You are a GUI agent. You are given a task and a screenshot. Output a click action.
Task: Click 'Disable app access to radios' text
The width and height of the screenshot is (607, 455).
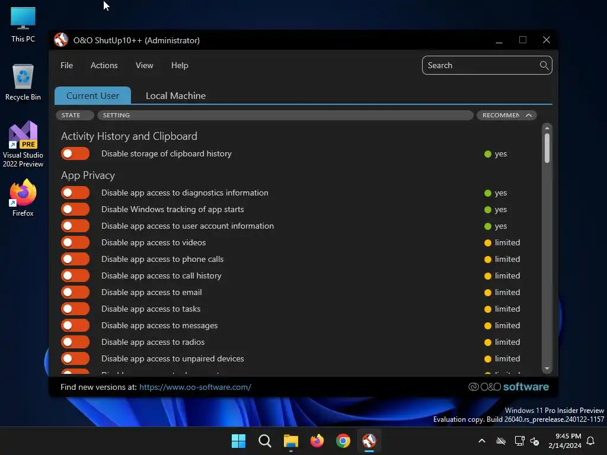[x=153, y=342]
